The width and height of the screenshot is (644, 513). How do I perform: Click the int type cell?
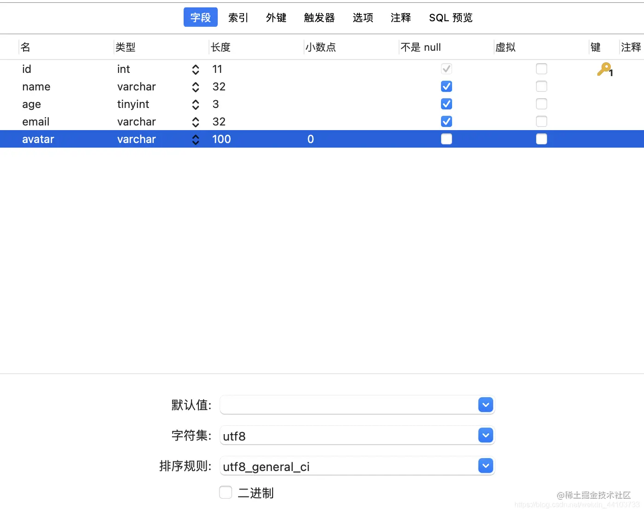pos(123,69)
